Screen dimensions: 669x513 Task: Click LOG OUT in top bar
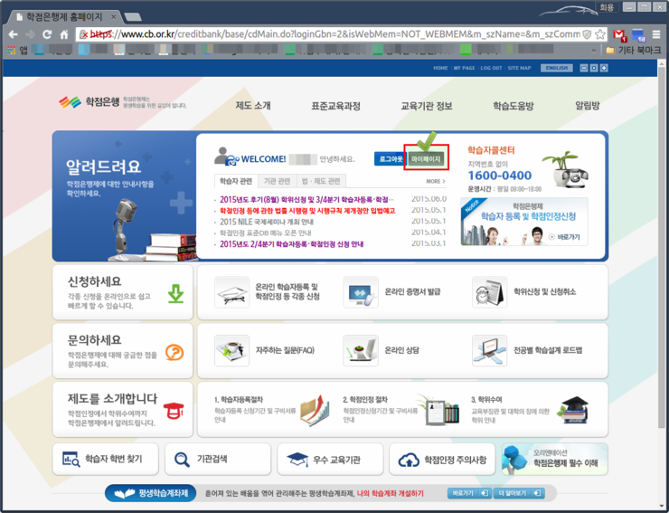pyautogui.click(x=491, y=68)
